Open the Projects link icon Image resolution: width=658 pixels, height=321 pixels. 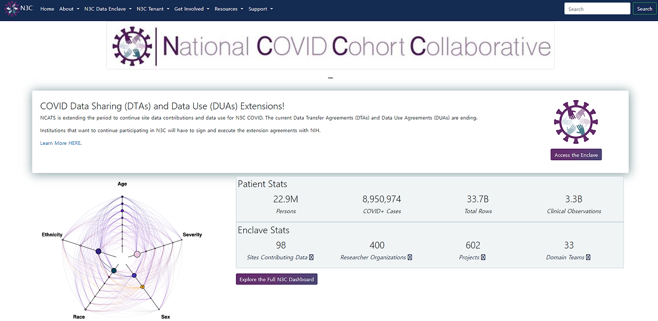point(483,257)
